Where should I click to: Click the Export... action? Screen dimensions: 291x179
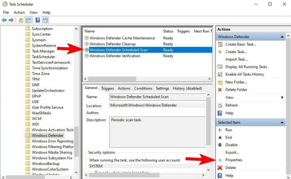pyautogui.click(x=232, y=152)
